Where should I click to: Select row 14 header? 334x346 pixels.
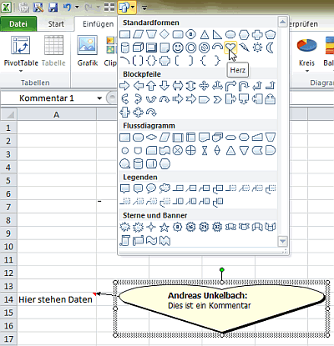tap(8, 299)
